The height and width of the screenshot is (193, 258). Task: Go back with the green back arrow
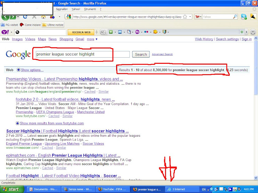[5, 17]
